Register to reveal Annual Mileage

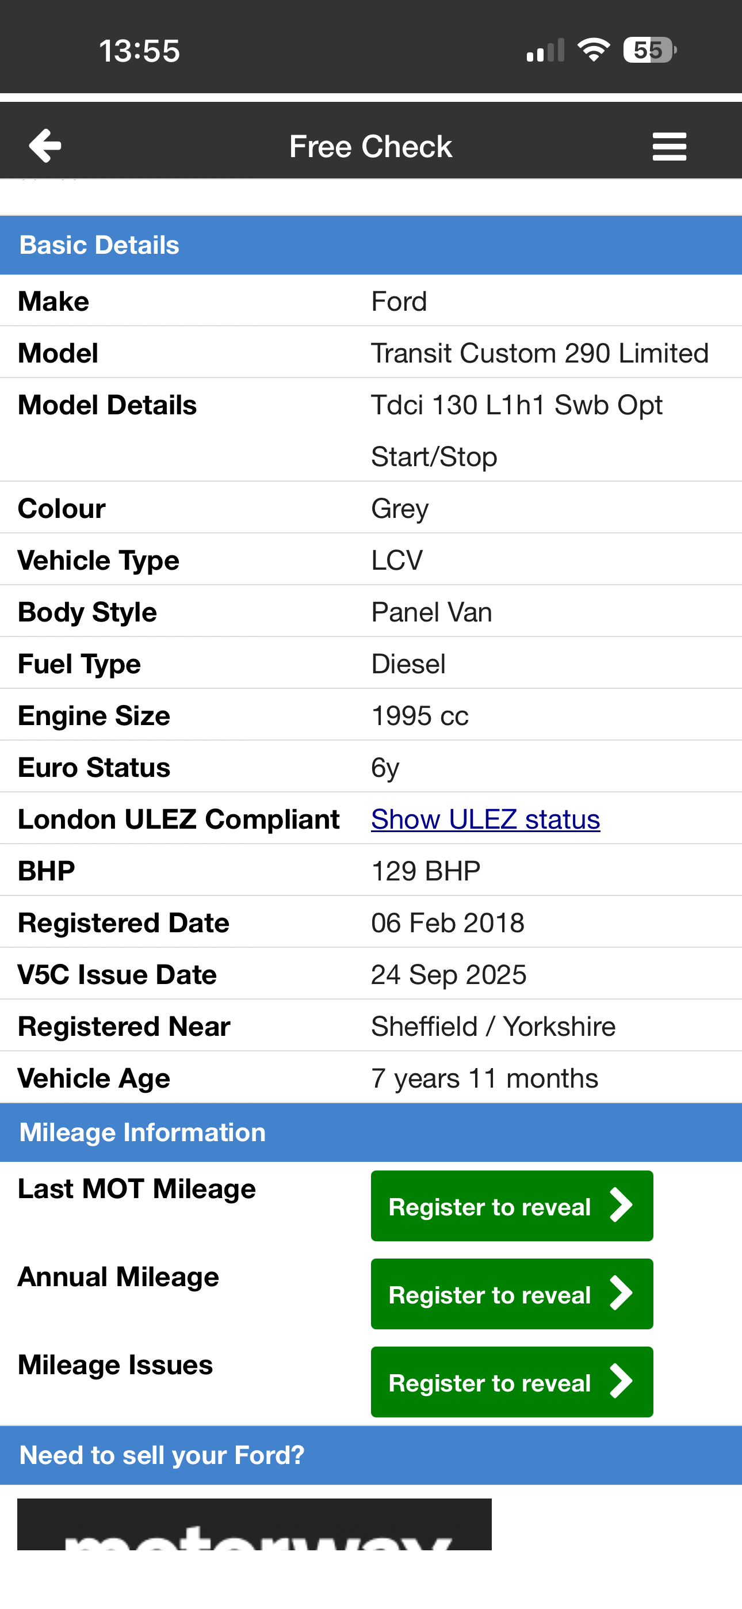click(511, 1294)
